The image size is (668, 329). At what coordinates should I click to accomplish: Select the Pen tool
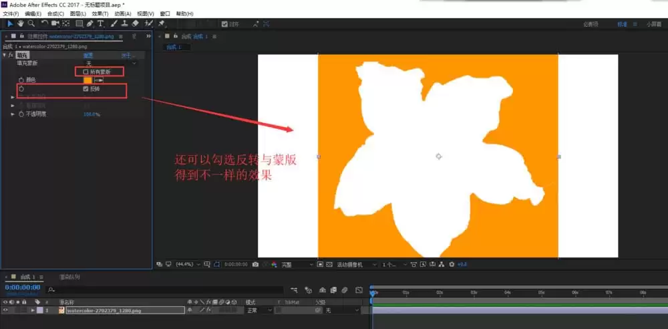point(90,23)
